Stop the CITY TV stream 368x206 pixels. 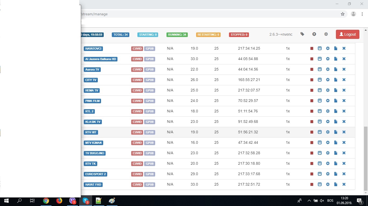(x=312, y=80)
